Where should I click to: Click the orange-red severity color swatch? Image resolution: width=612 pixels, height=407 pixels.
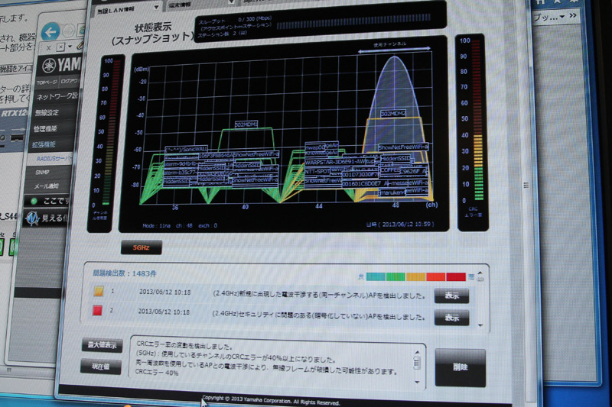(435, 277)
